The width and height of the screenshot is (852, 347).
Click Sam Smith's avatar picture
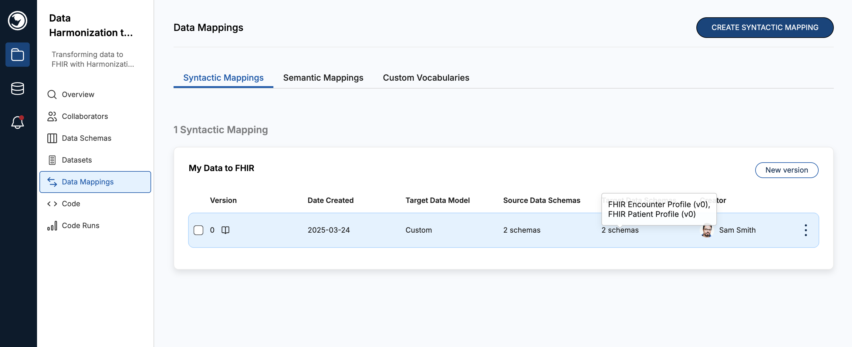[x=707, y=230]
